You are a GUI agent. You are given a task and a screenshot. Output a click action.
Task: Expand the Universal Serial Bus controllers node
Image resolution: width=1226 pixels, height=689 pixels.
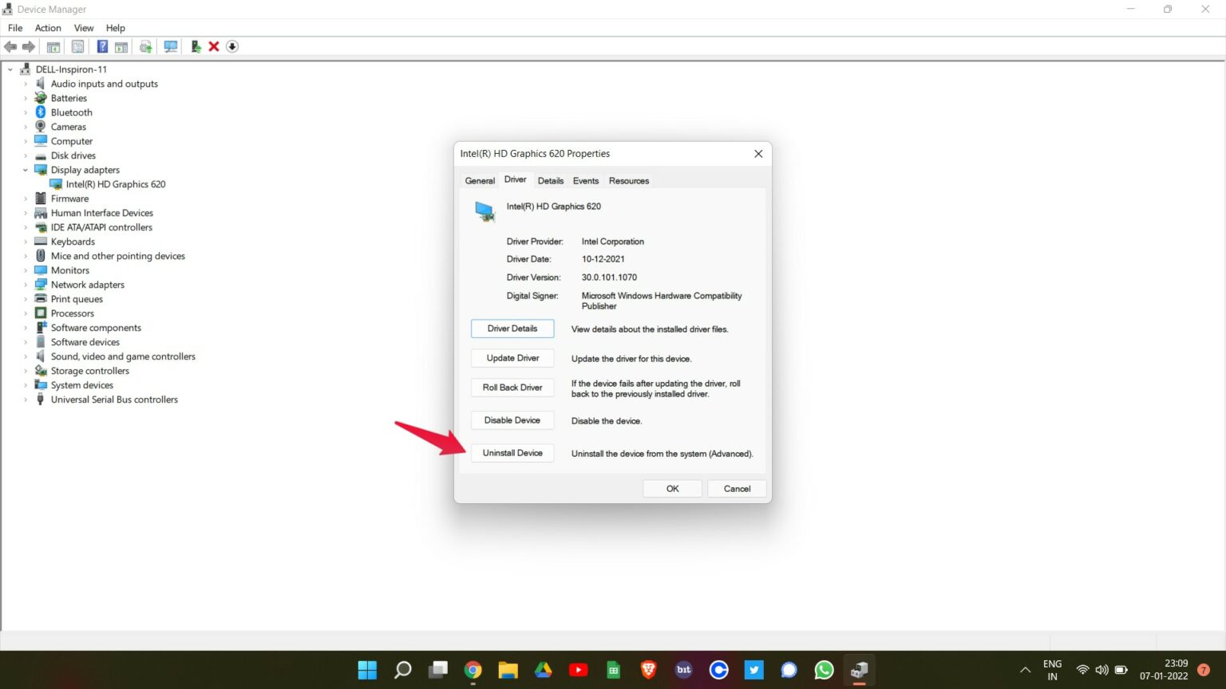[25, 400]
